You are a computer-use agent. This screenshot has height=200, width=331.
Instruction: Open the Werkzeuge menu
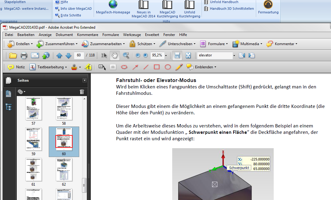[x=132, y=35]
